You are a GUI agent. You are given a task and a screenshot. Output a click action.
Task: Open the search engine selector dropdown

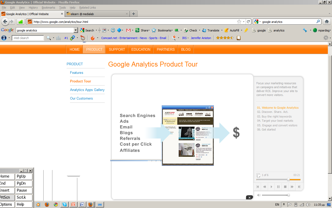pyautogui.click(x=260, y=22)
